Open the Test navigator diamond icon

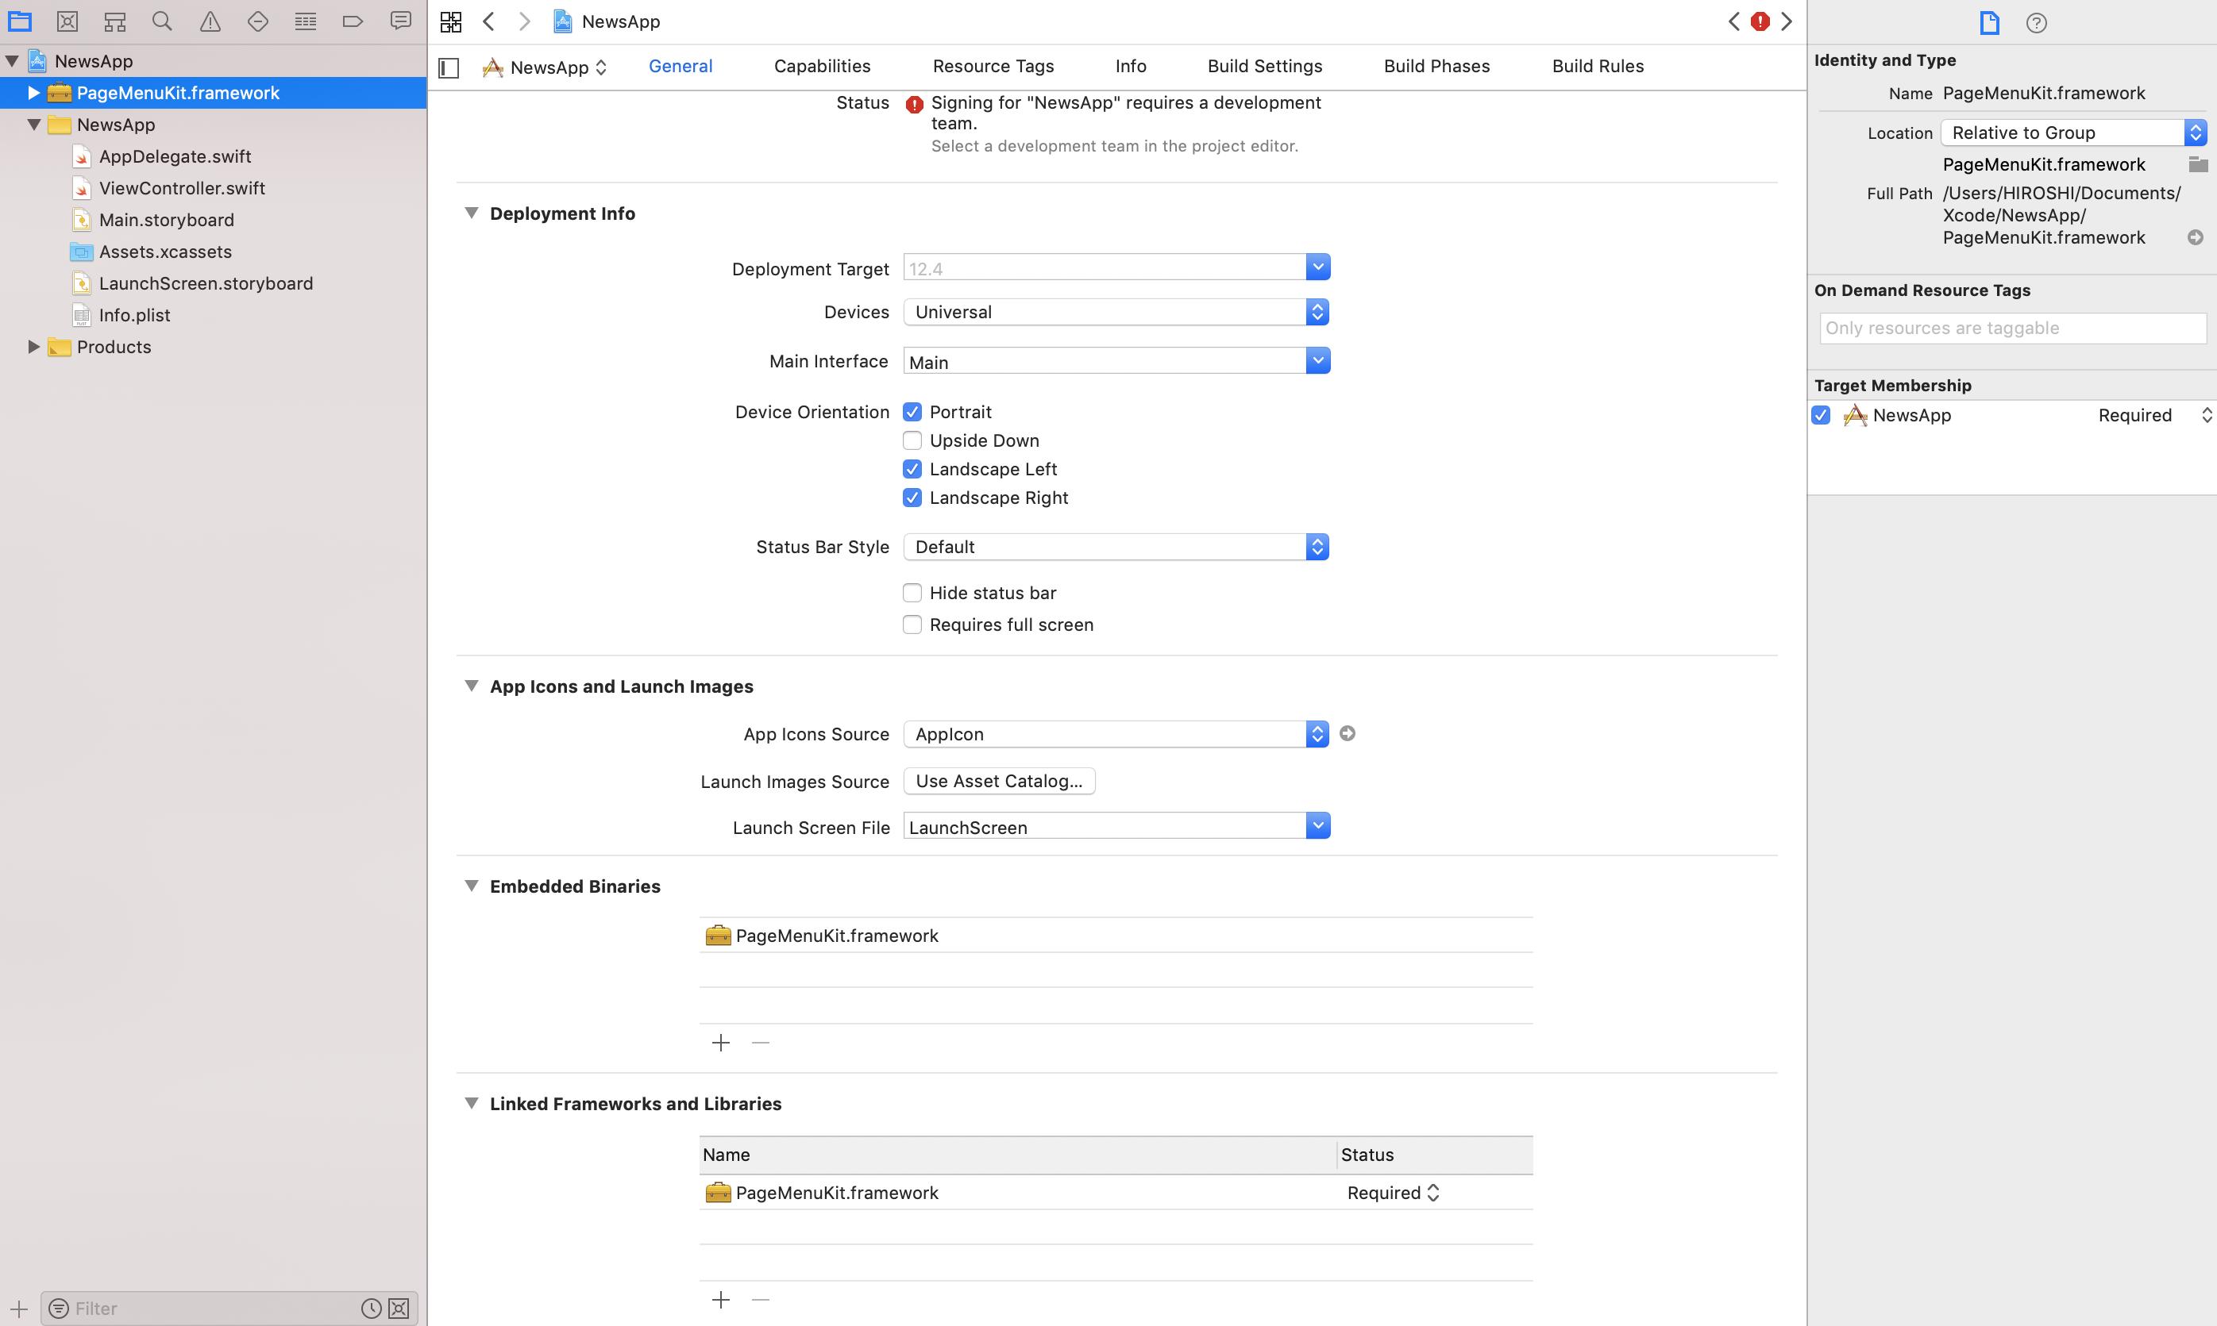257,21
